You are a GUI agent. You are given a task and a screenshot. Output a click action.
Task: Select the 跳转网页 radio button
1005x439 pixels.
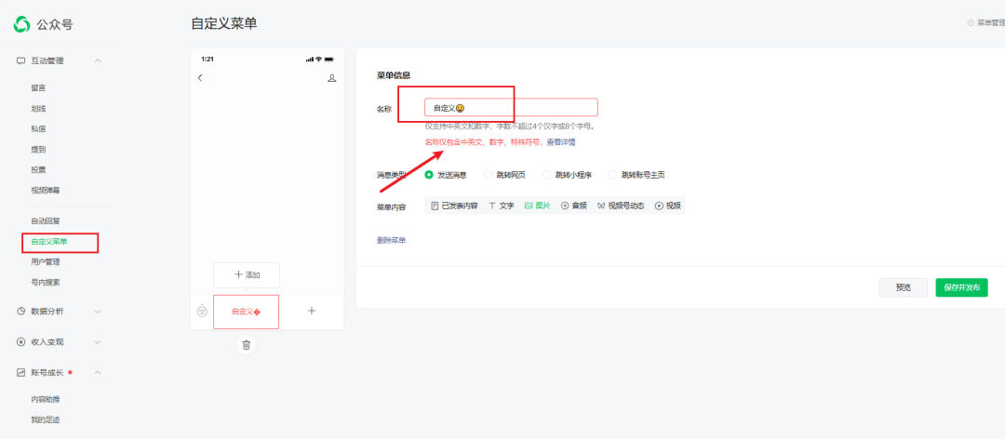click(x=489, y=174)
